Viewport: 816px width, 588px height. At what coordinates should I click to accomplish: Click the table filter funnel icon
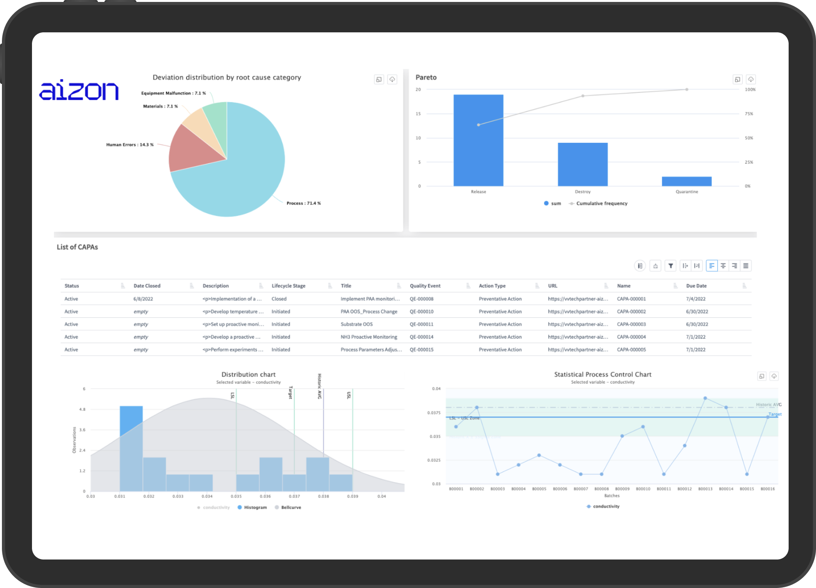click(670, 266)
